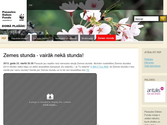Click the 'Pasaules Dabas Fonds' logo text

[9, 15]
